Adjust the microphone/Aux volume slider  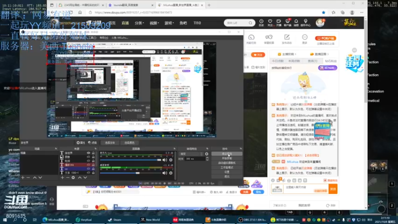pyautogui.click(x=130, y=160)
